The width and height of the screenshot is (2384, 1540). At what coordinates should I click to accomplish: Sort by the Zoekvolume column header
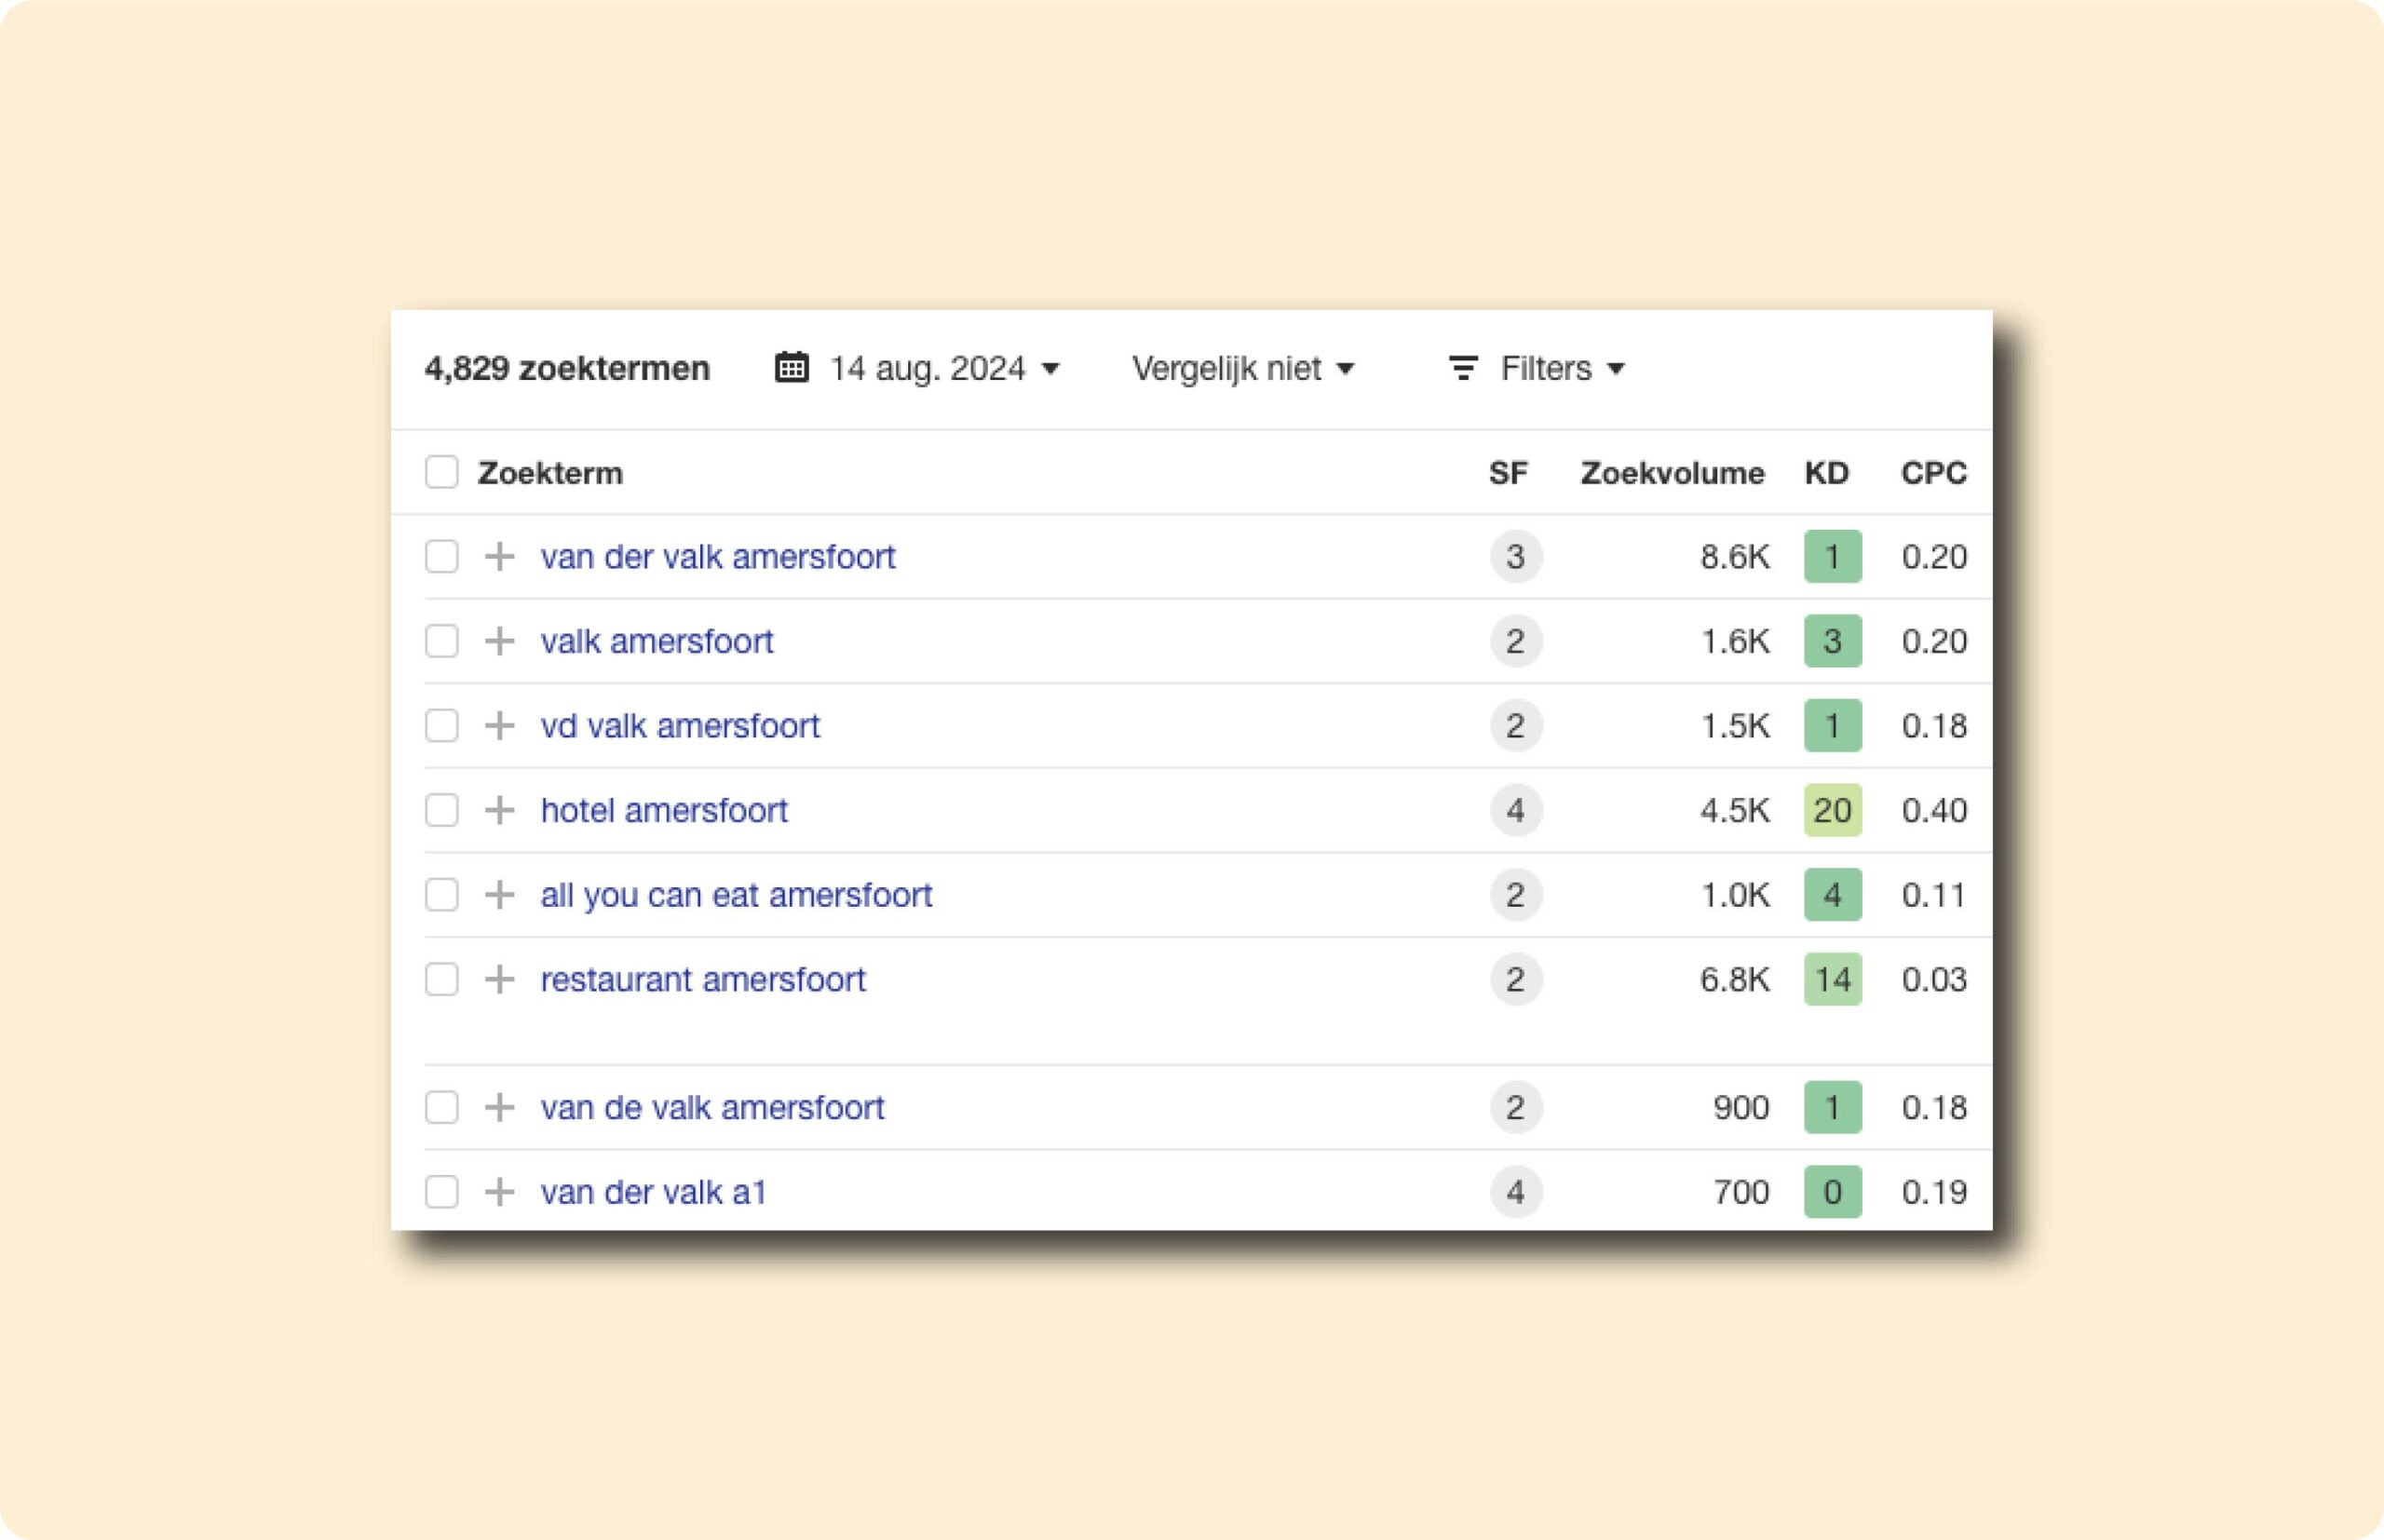[1671, 472]
